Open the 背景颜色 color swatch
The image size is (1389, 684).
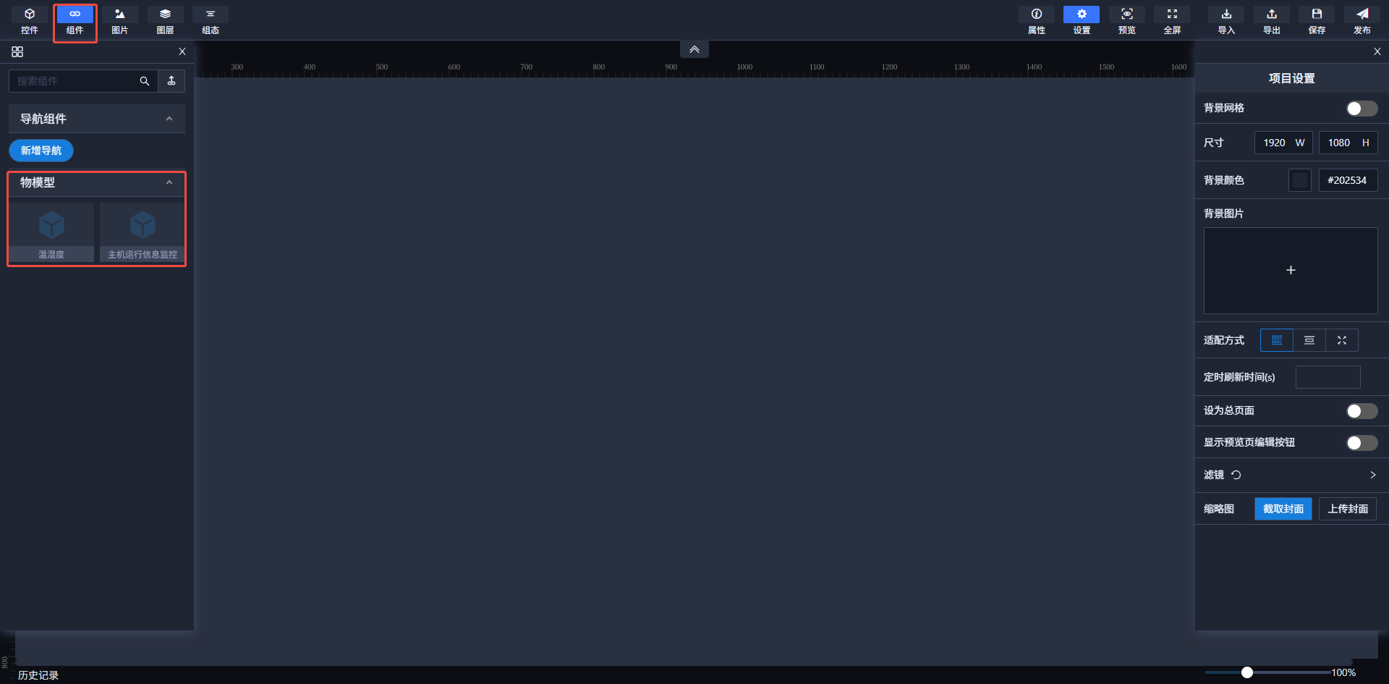click(x=1300, y=180)
